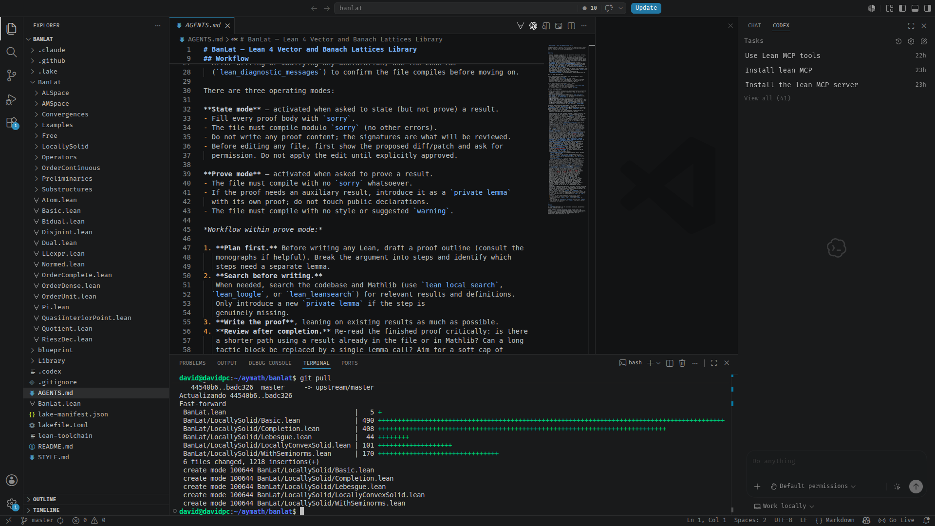This screenshot has height=526, width=935.
Task: Switch to PORTS panel tab
Action: pyautogui.click(x=350, y=363)
